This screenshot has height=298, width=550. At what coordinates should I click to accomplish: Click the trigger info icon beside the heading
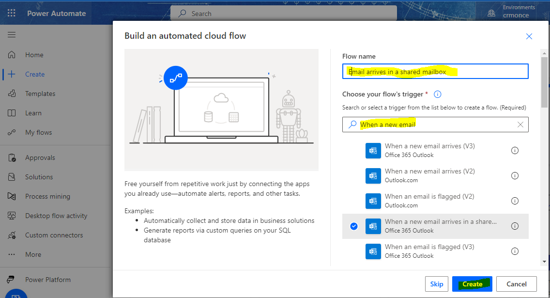[437, 94]
